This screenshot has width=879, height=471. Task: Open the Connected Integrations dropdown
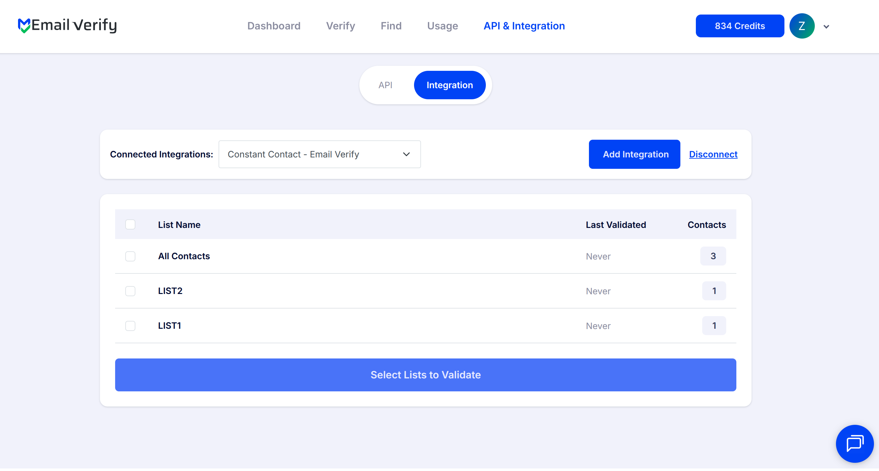click(x=319, y=154)
